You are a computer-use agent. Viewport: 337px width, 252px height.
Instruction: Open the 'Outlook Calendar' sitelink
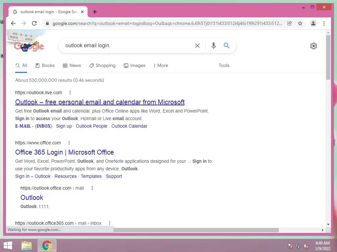(x=129, y=126)
